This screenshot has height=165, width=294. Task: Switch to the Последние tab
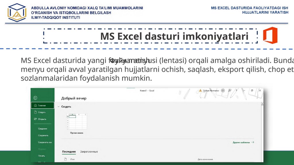(x=69, y=152)
